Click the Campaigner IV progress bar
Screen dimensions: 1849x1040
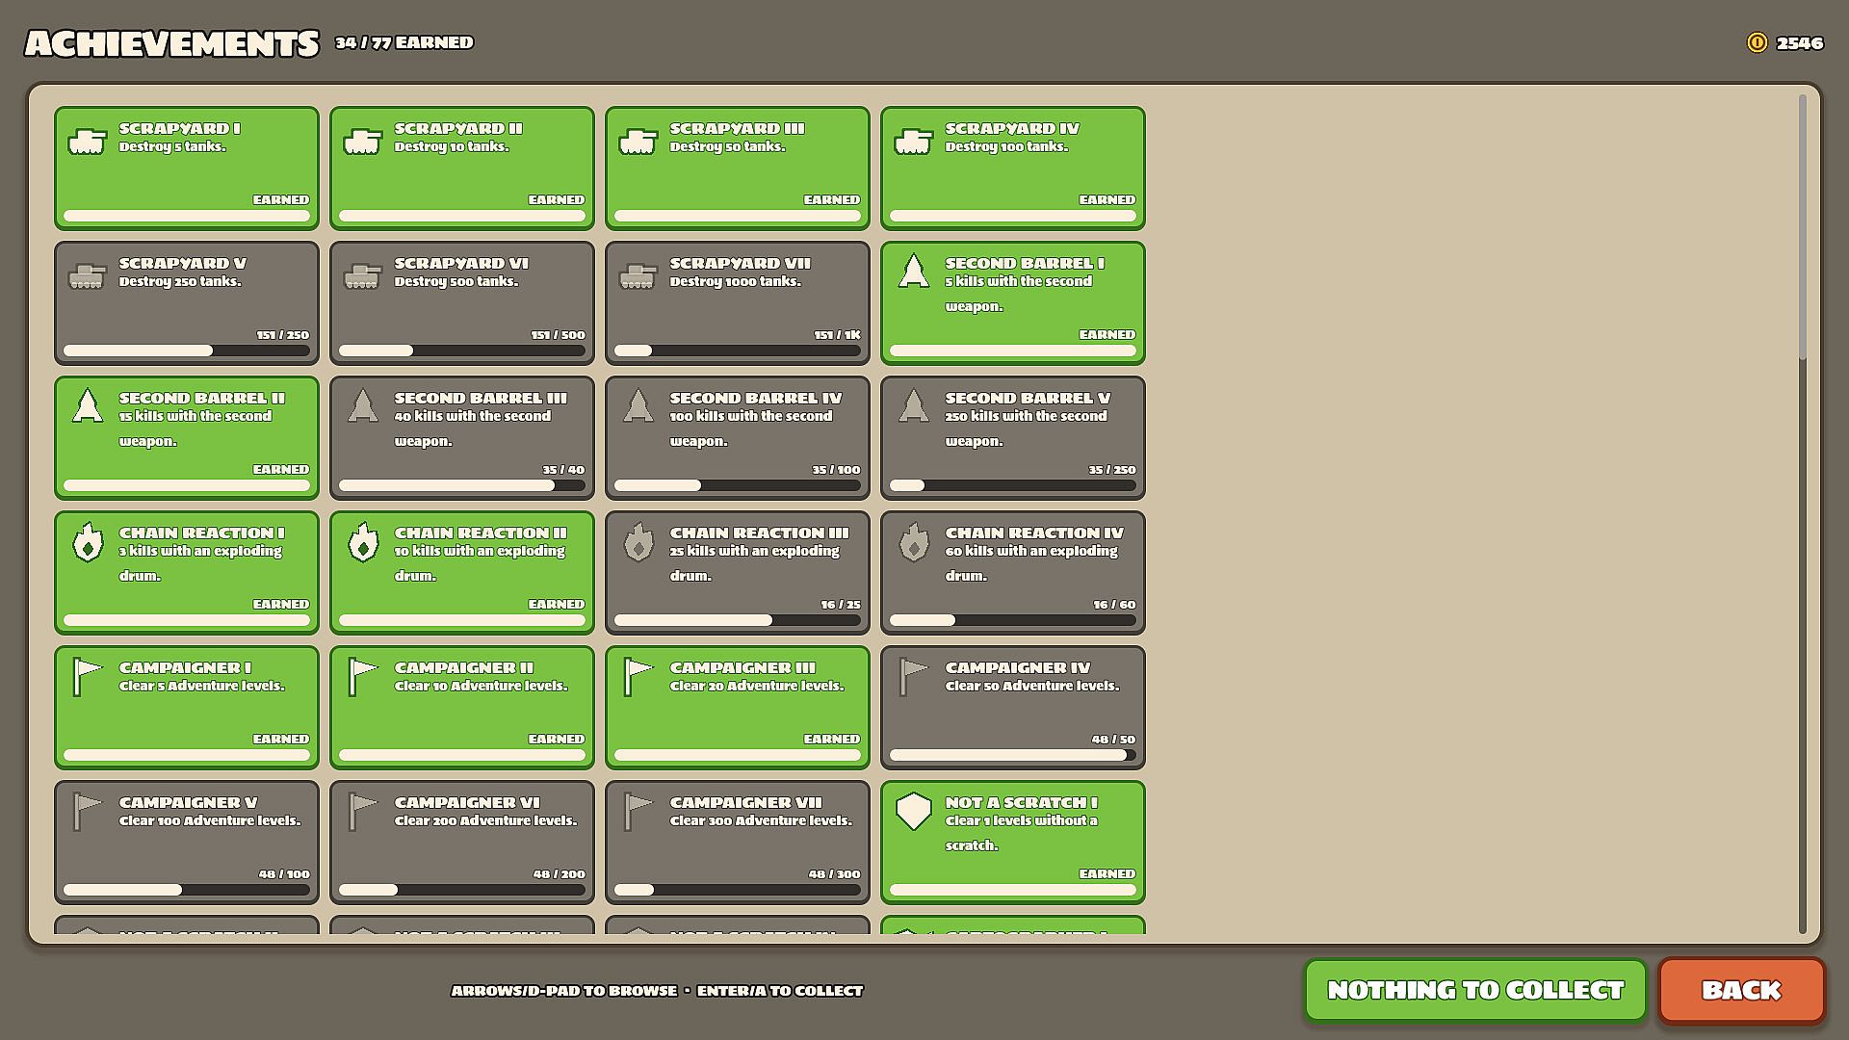click(x=1012, y=755)
